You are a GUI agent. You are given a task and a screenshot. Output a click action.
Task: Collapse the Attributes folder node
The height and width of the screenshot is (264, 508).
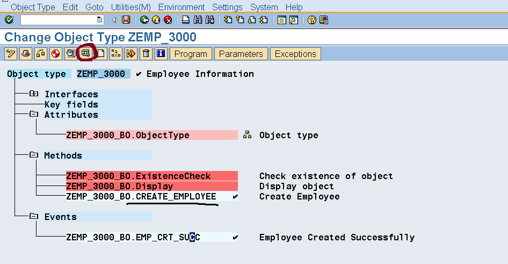tap(34, 115)
